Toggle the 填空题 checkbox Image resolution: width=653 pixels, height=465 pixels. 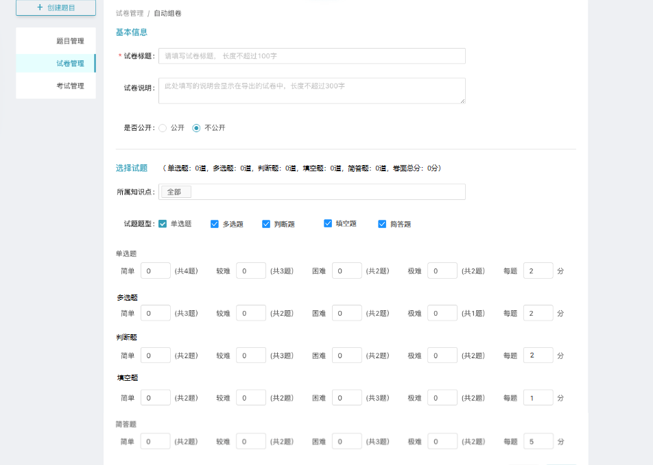tap(328, 223)
